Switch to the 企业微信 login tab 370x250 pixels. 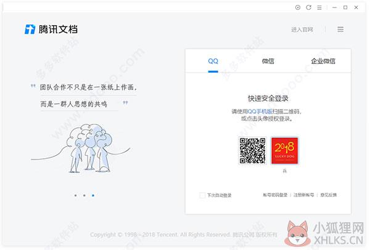click(x=323, y=61)
